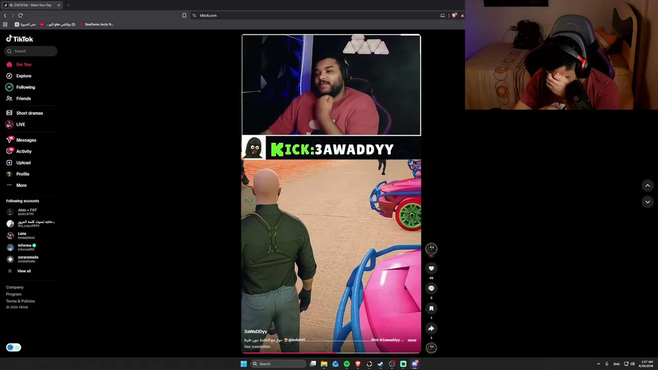Open 3aWaDDyy username on video

pos(255,331)
